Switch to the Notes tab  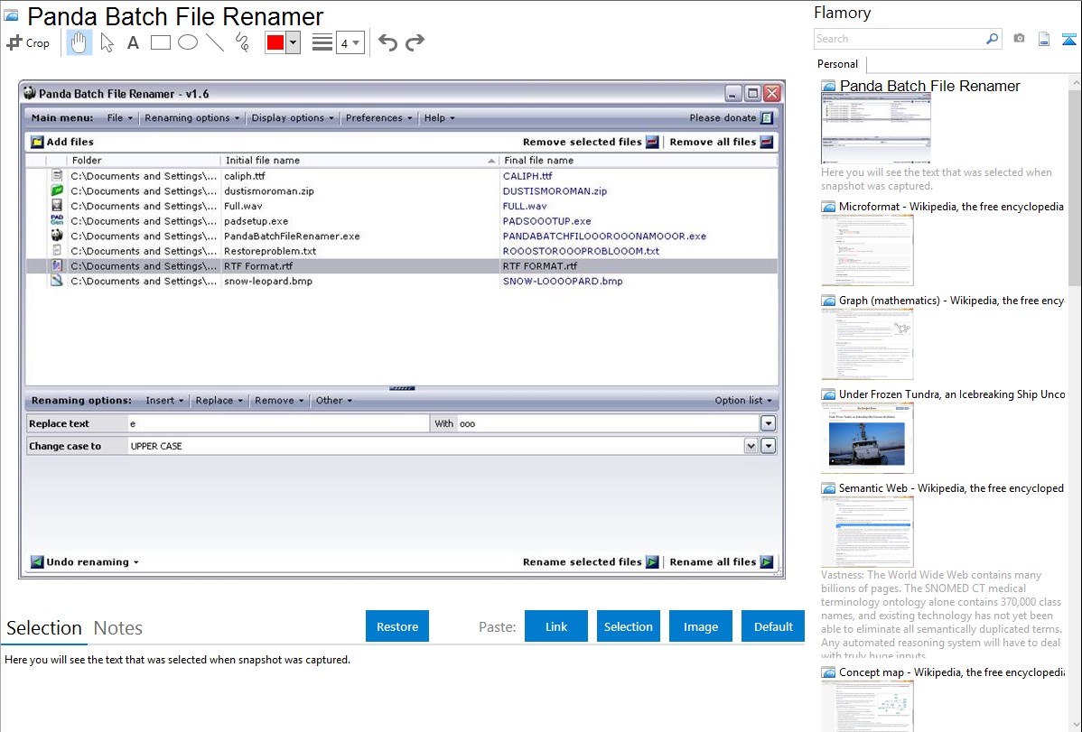coord(118,628)
